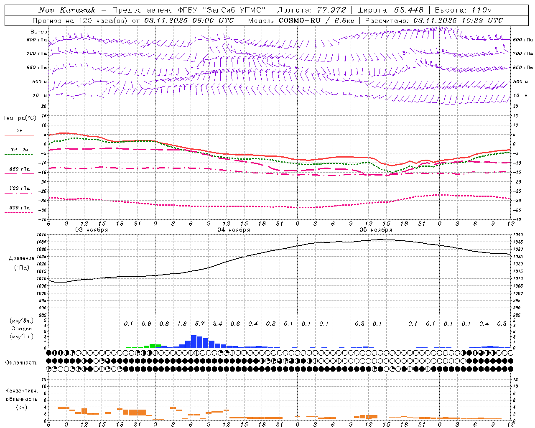Click the station name Nov_Karasuk
Screen dimensions: 535x428
(x=67, y=10)
